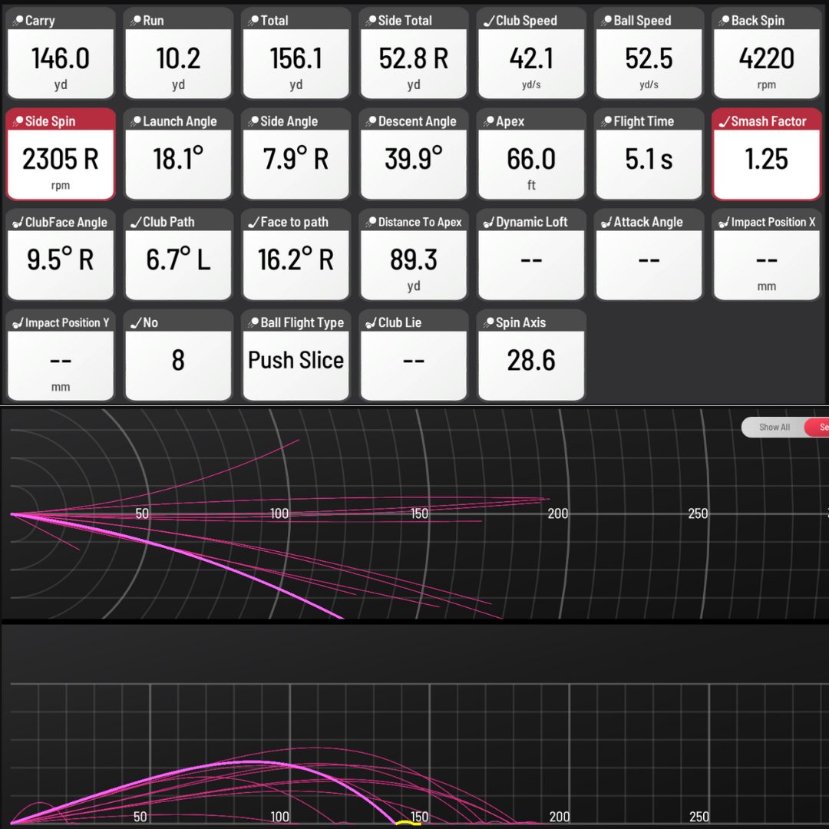Click the ball icon beside Spin Axis
Viewport: 829px width, 829px height.
[x=488, y=322]
